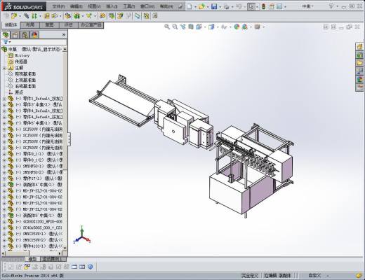Switch to the 布局 (Layout) tab
Viewport: 365px width, 280px height.
(x=30, y=24)
